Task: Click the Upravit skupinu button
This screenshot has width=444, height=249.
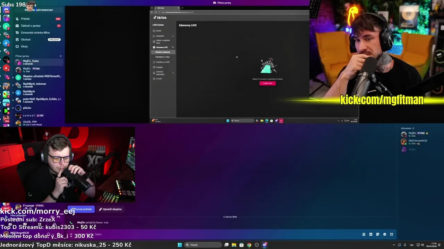Action: tap(110, 209)
